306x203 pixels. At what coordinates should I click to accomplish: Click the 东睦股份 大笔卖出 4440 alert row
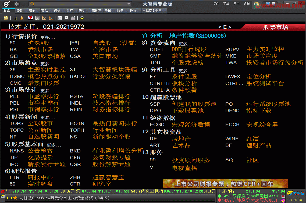[248, 196]
